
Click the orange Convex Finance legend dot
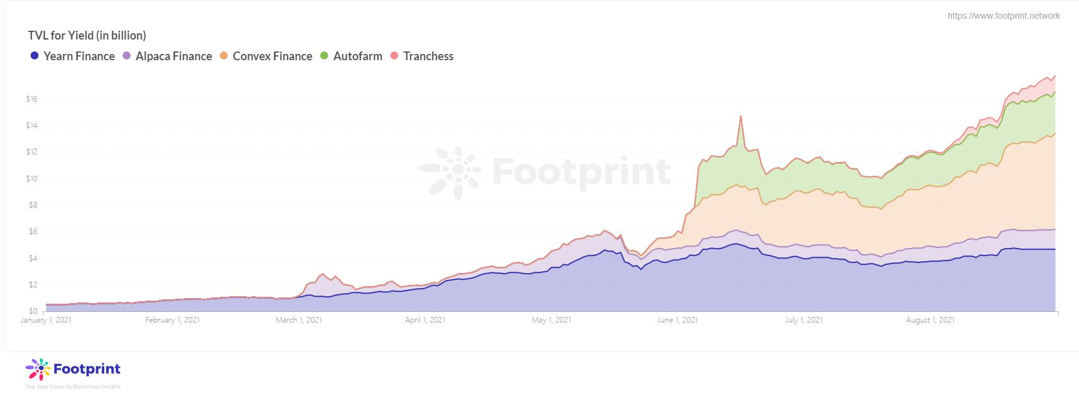[x=224, y=56]
